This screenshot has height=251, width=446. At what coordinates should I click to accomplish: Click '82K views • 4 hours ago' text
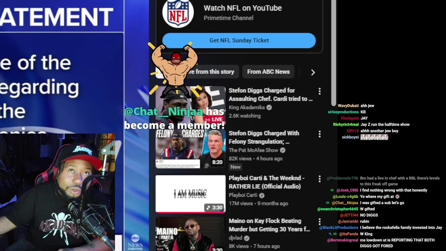(255, 159)
